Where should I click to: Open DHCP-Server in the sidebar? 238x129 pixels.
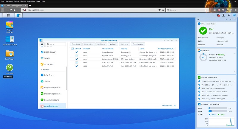coord(53,52)
